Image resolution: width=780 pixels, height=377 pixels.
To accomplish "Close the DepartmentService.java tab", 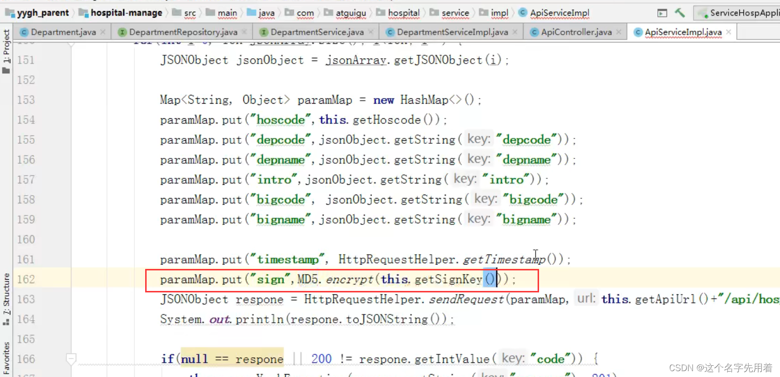I will [x=370, y=32].
